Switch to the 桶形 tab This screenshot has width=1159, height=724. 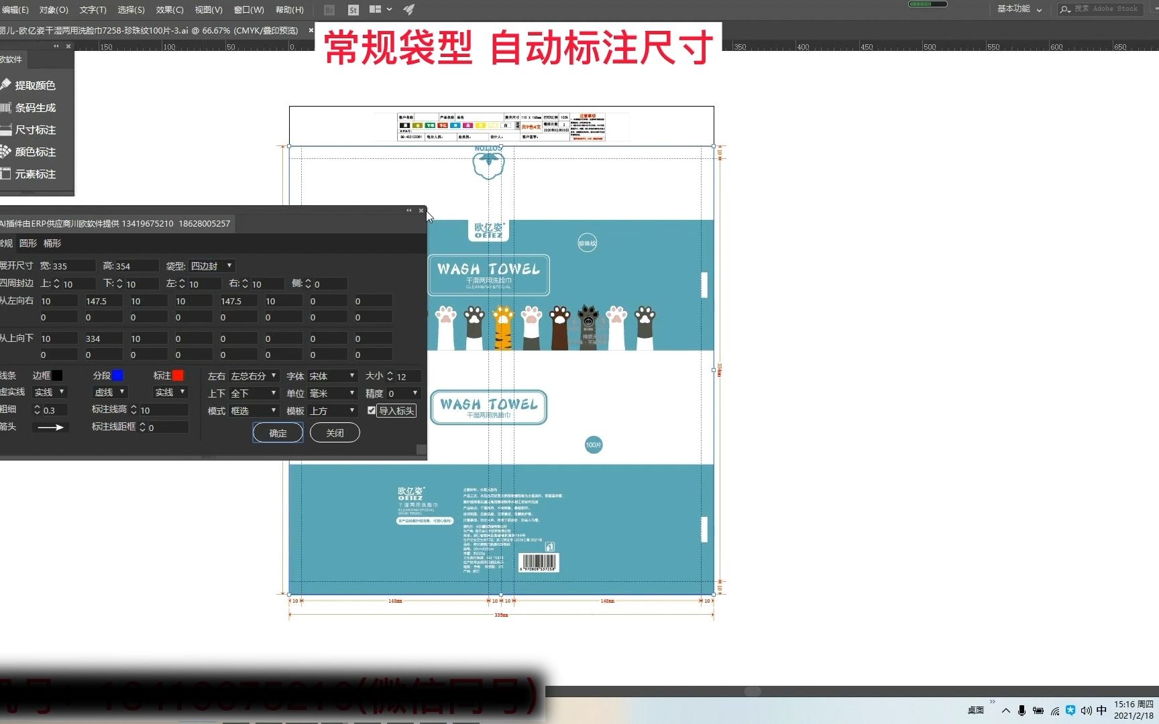(x=52, y=243)
